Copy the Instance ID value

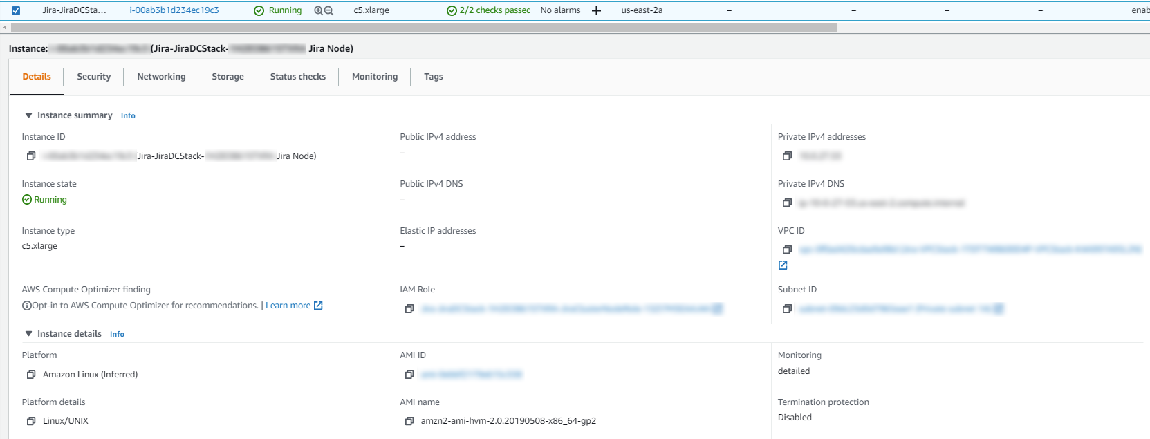(x=31, y=156)
